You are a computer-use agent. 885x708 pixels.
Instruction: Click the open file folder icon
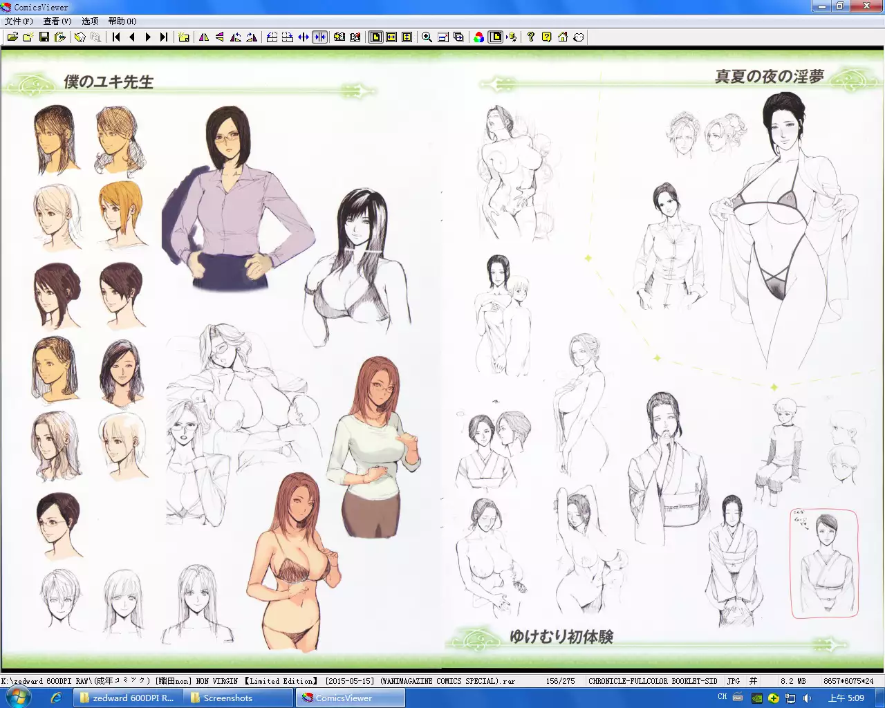click(x=12, y=37)
